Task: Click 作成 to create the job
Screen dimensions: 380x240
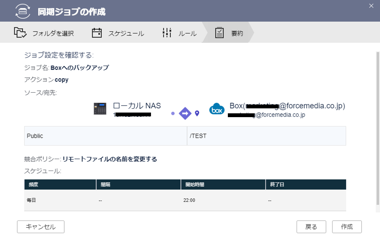Action: tap(347, 227)
